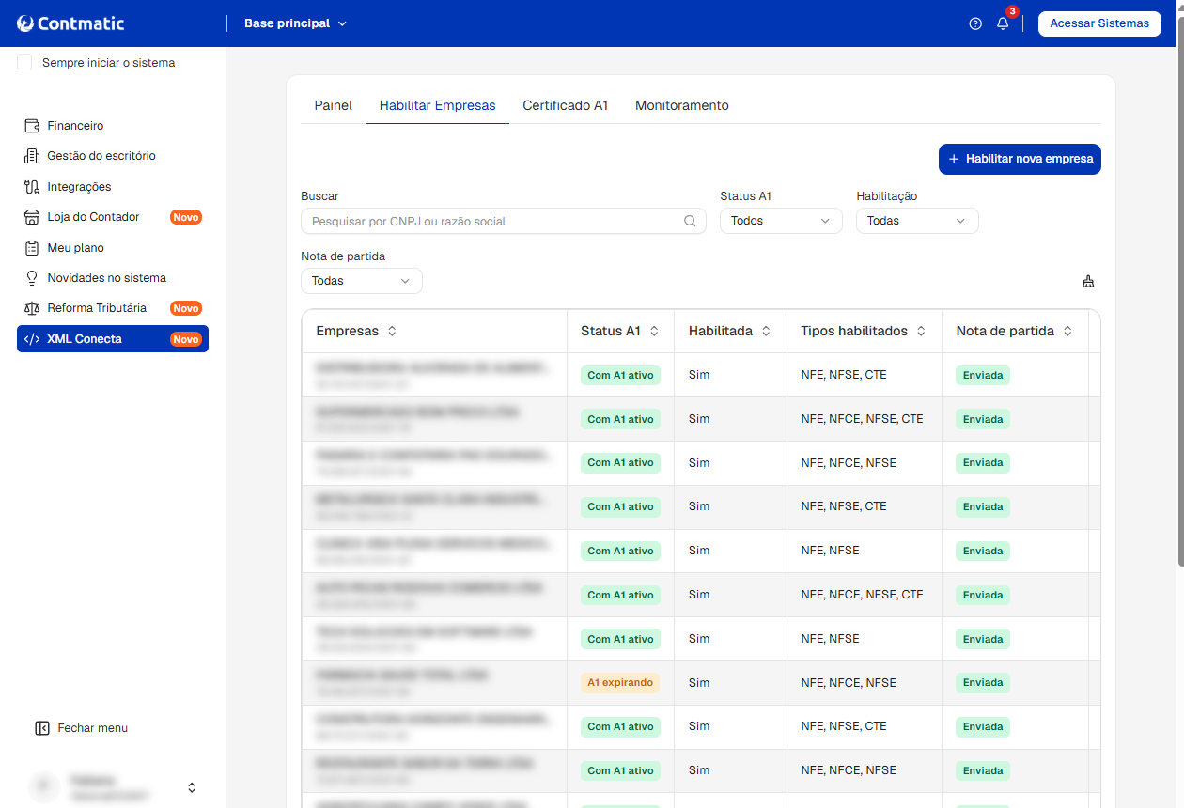This screenshot has height=808, width=1184.
Task: Sort by Habilitada column arrows
Action: (766, 332)
